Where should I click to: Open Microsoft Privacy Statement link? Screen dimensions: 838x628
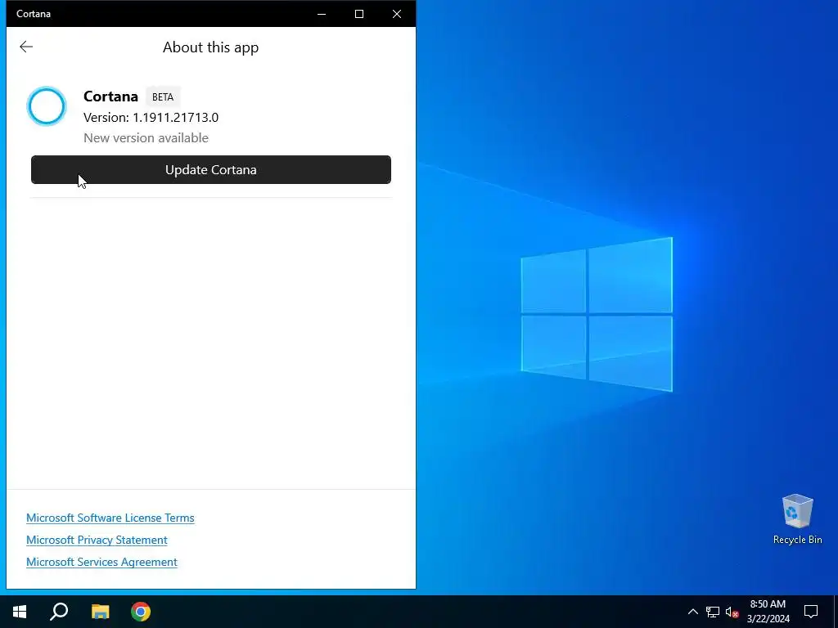[97, 540]
